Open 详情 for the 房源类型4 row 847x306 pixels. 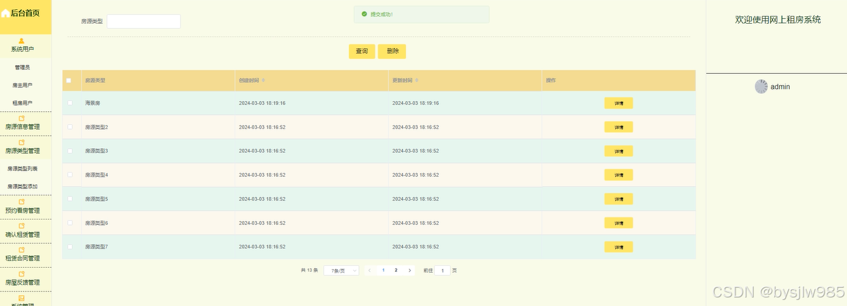tap(618, 175)
